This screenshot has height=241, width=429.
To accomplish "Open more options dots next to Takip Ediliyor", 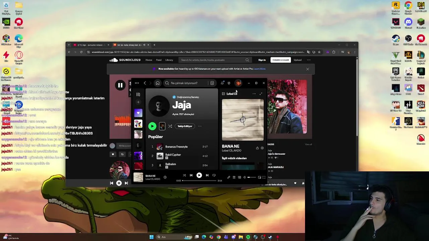I will [200, 126].
